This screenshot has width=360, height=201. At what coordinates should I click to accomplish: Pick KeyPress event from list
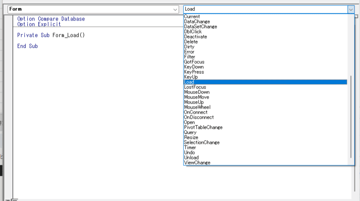(265, 72)
